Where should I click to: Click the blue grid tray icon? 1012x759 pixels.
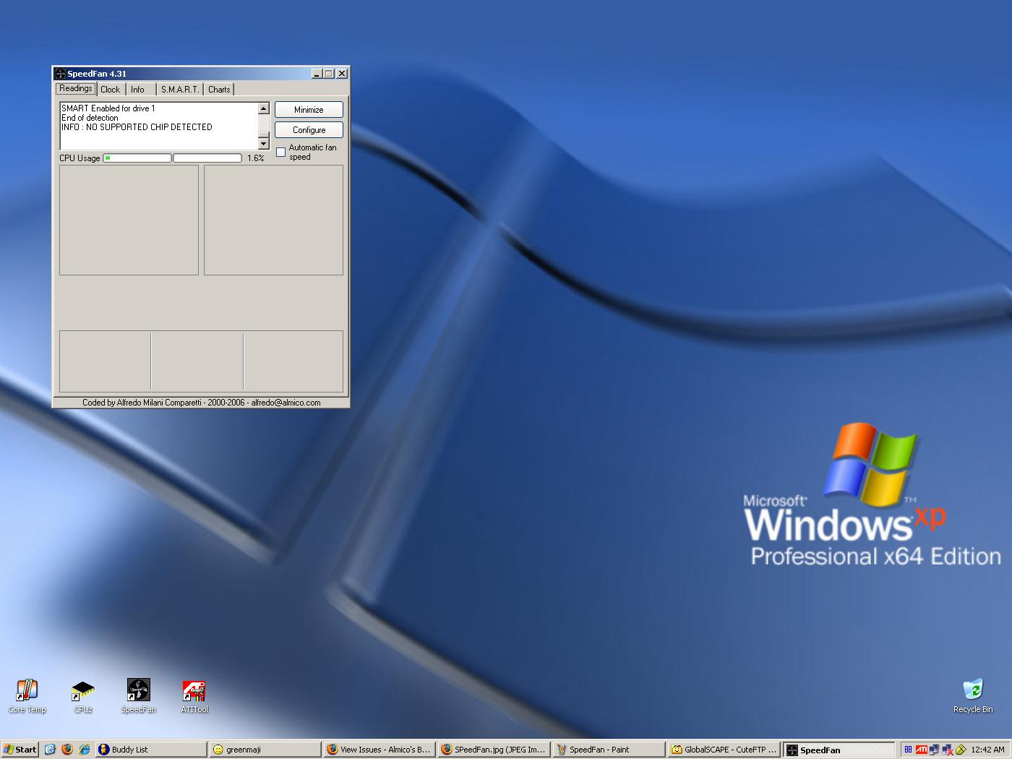(908, 750)
